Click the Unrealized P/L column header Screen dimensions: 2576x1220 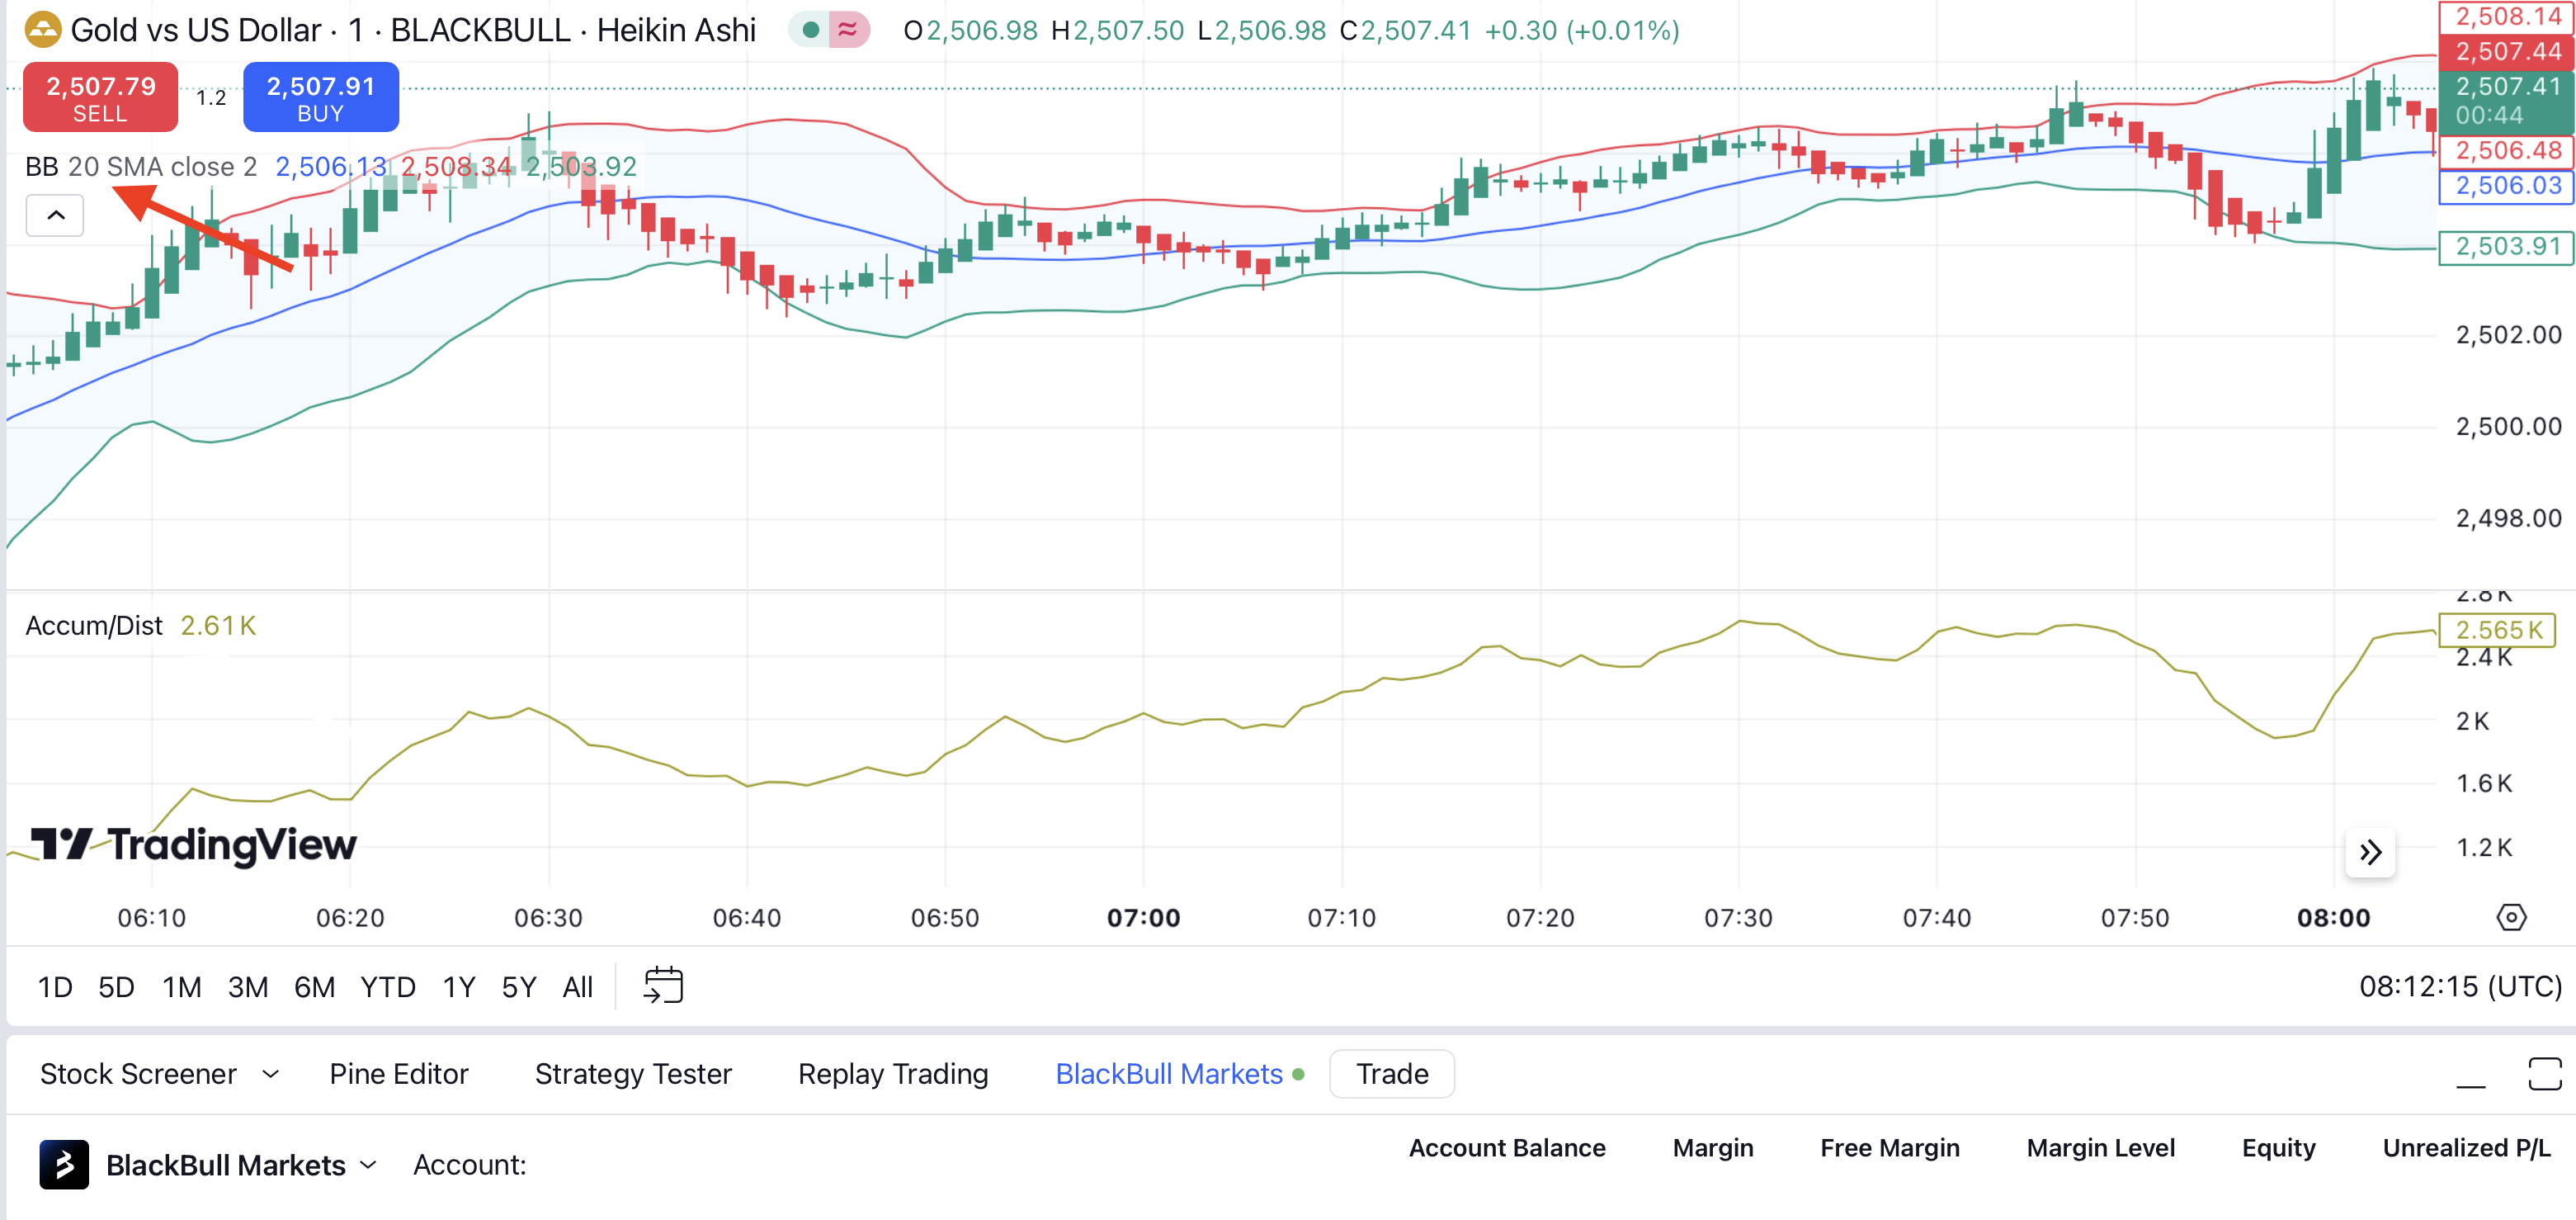[x=2466, y=1148]
